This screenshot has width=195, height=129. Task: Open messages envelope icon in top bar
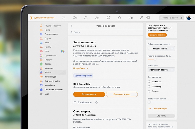(x=64, y=18)
